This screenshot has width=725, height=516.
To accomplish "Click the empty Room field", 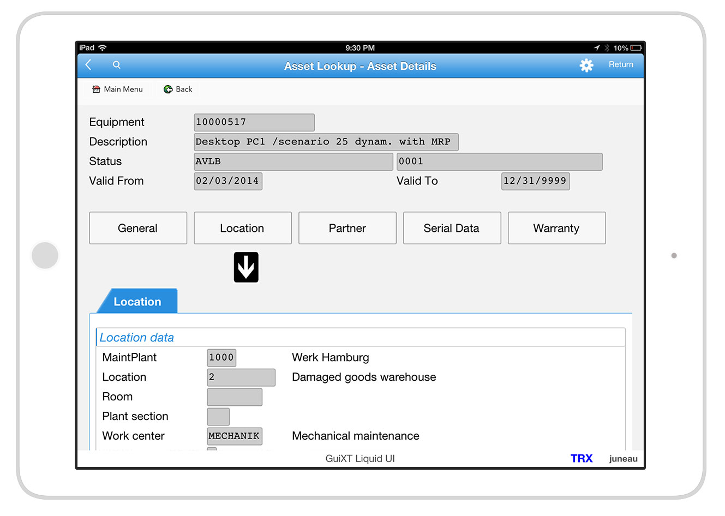I will click(x=235, y=397).
